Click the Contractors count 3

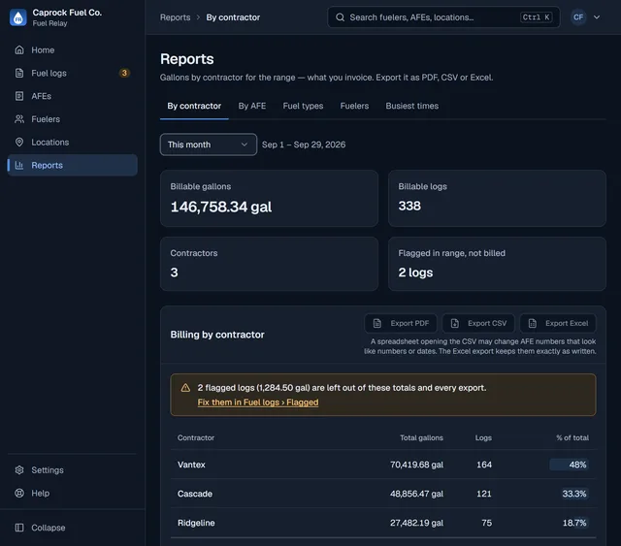pyautogui.click(x=175, y=273)
